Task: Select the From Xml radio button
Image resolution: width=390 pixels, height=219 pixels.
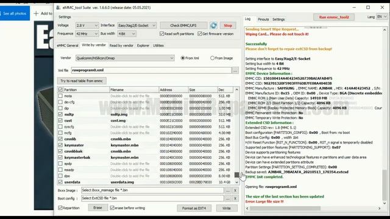Action: coord(183,58)
